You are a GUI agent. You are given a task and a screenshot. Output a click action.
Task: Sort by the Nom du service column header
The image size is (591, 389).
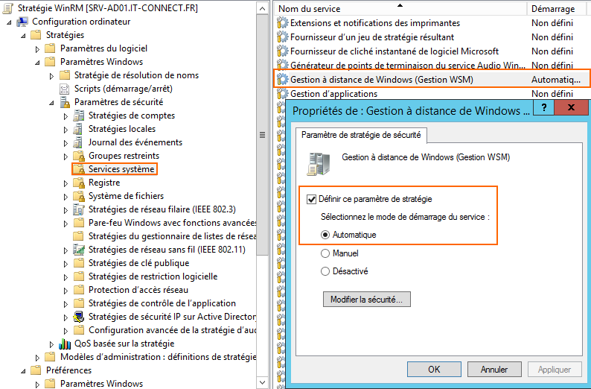point(400,9)
